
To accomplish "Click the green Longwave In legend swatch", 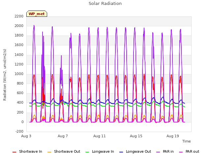I will tap(87, 152).
